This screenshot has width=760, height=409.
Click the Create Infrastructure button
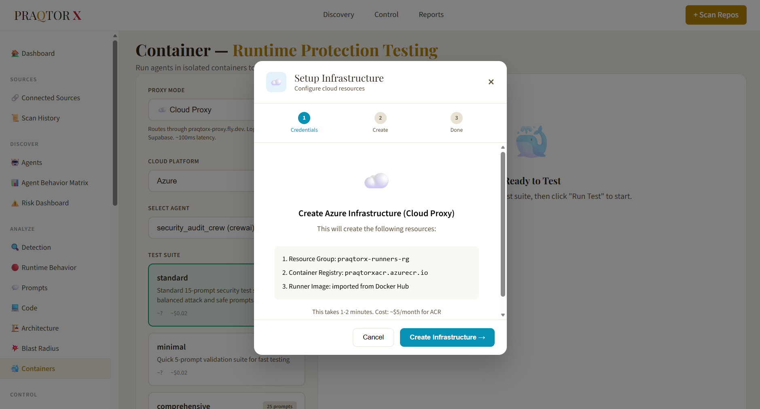pos(447,337)
